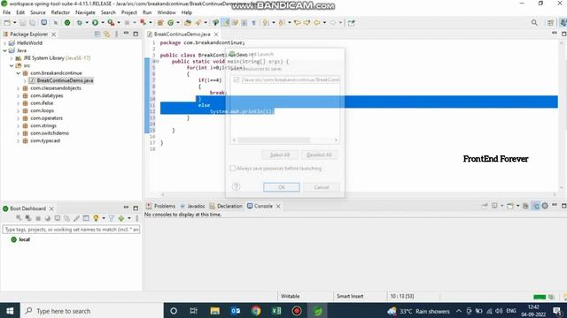Image resolution: width=567 pixels, height=318 pixels.
Task: Click the weather widget showing 33°C
Action: click(x=418, y=311)
